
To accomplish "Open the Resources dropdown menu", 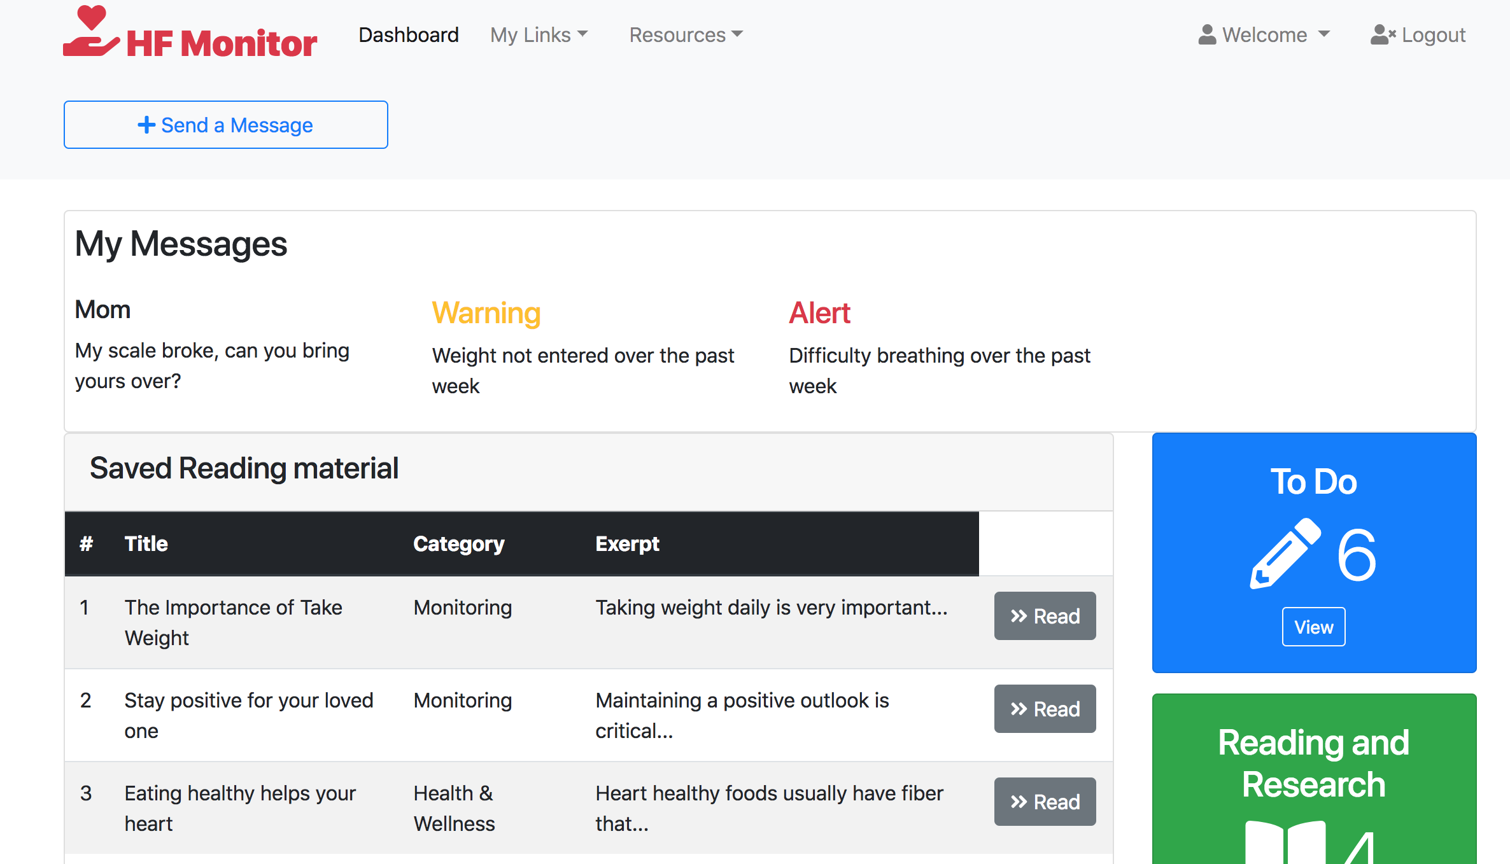I will click(686, 34).
